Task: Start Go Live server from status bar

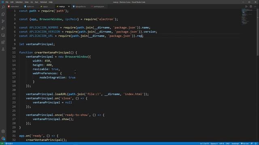Action: pos(245,143)
